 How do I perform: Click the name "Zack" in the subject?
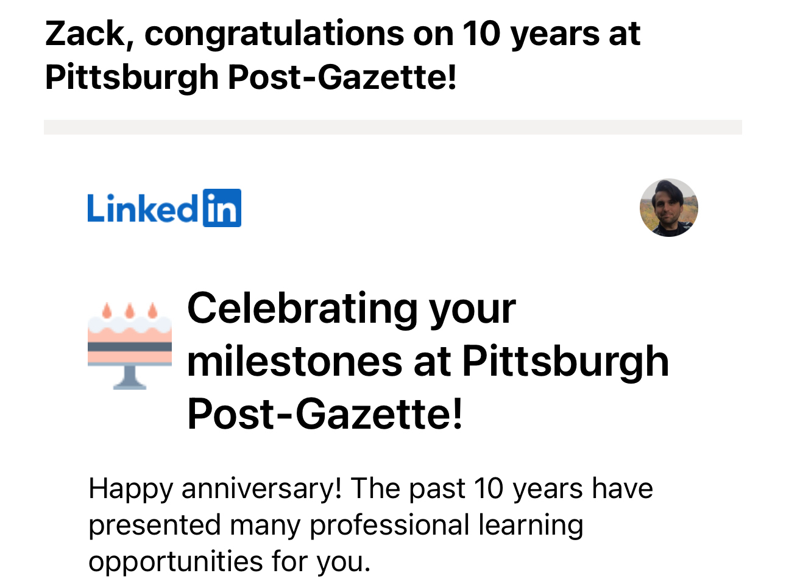(x=85, y=34)
